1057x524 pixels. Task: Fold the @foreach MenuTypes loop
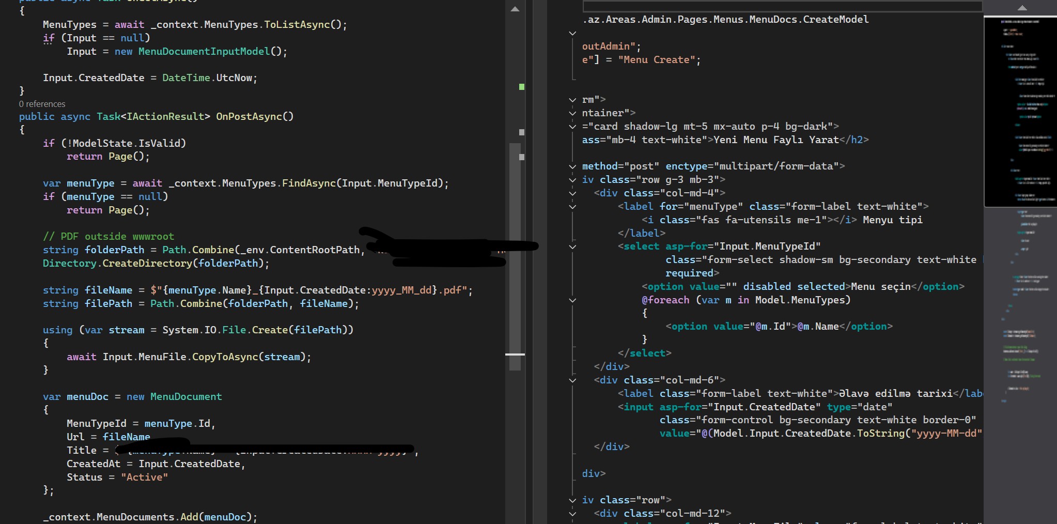click(572, 300)
